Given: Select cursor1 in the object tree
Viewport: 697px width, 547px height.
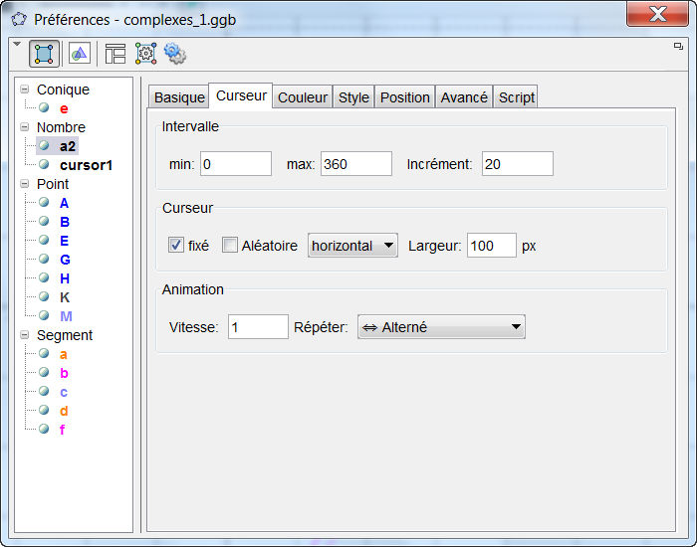Looking at the screenshot, I should tap(86, 165).
